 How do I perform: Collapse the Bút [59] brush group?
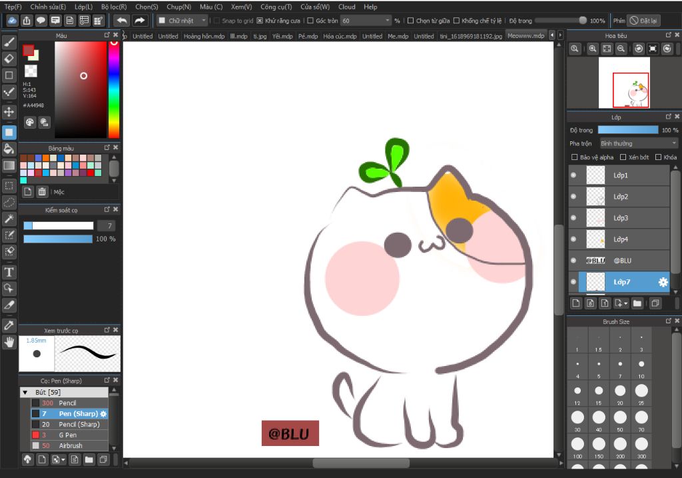pyautogui.click(x=25, y=392)
